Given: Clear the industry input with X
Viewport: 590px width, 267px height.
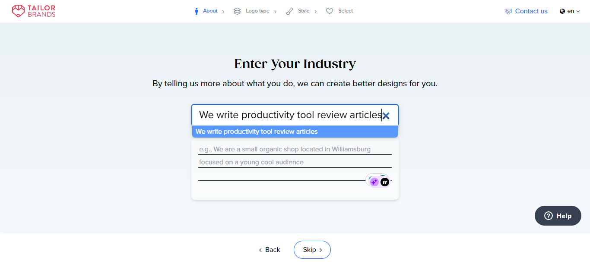Looking at the screenshot, I should (x=386, y=116).
